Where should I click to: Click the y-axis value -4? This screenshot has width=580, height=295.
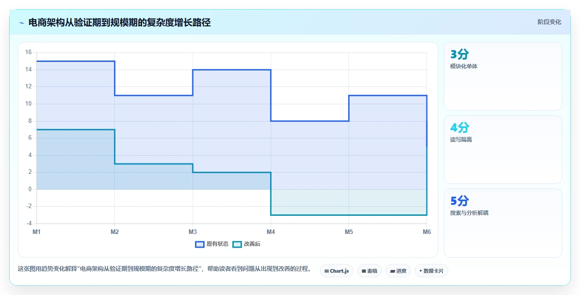(x=29, y=224)
